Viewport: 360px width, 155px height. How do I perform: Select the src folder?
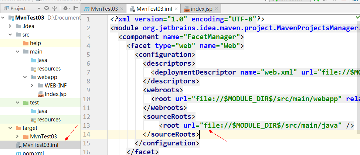[x=26, y=35]
